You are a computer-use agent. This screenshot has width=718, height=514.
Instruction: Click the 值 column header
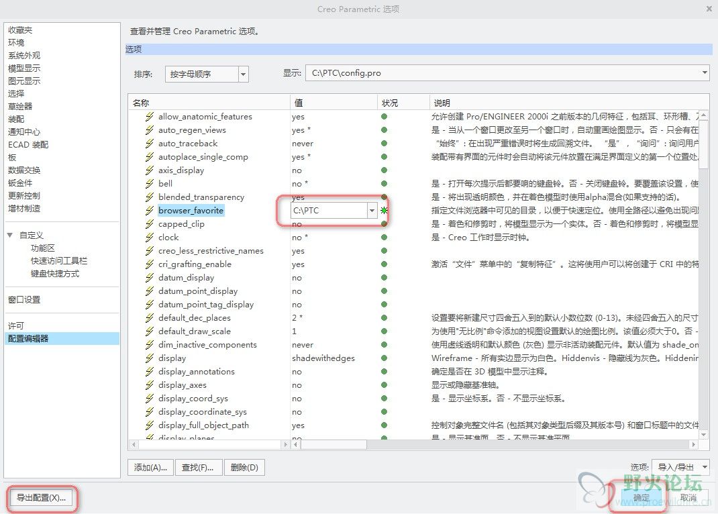(334, 103)
